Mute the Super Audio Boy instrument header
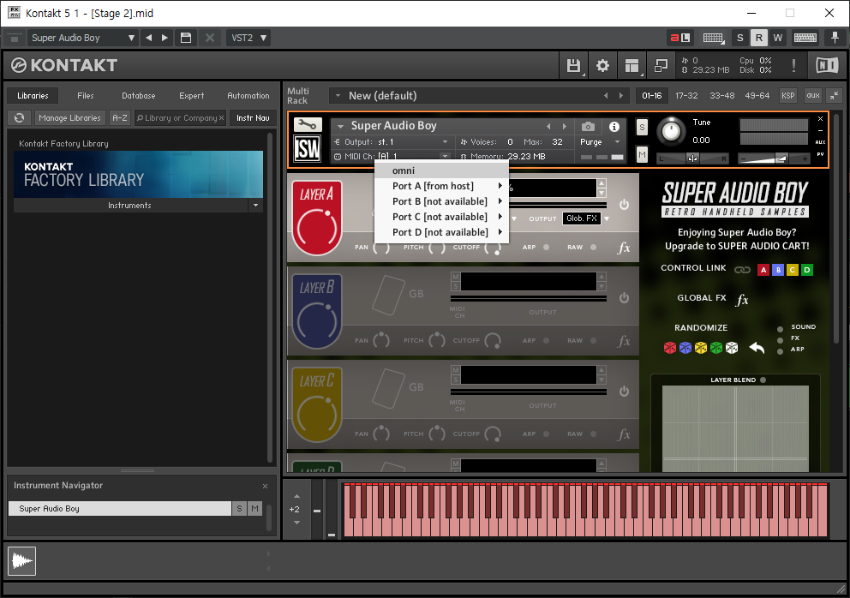850x598 pixels. tap(642, 155)
